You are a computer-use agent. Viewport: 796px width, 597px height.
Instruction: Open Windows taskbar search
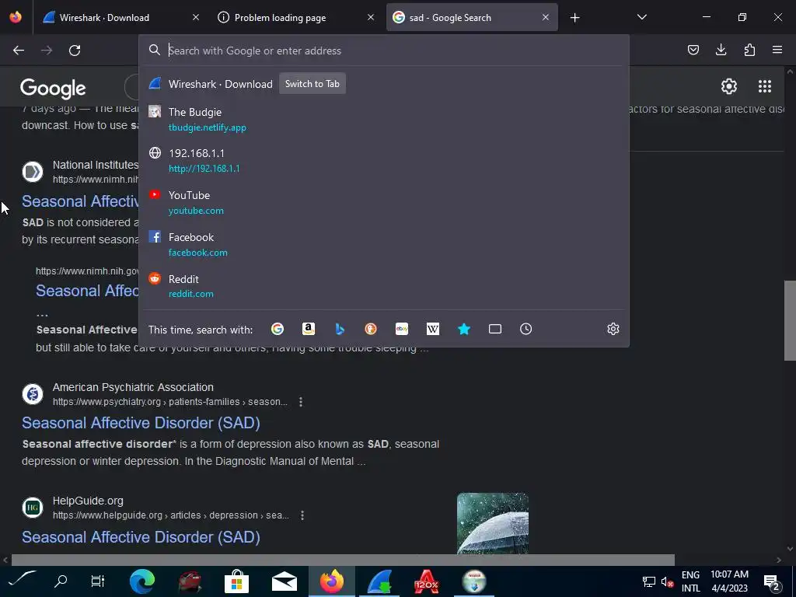61,580
